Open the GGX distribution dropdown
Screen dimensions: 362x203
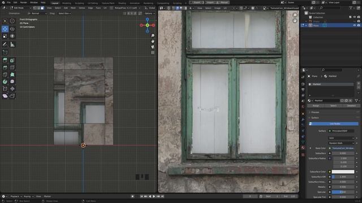click(x=341, y=138)
